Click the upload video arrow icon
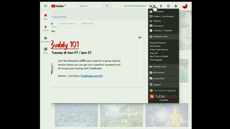The height and width of the screenshot is (129, 230). coord(161,6)
